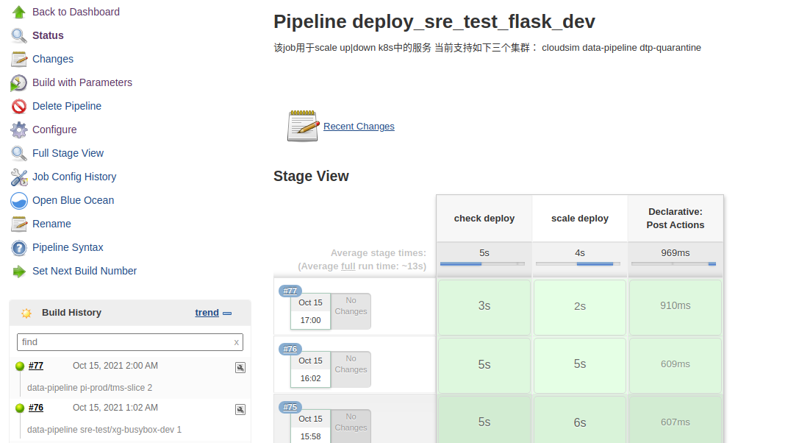Open the #77 scale deploy stage cell

click(x=580, y=305)
